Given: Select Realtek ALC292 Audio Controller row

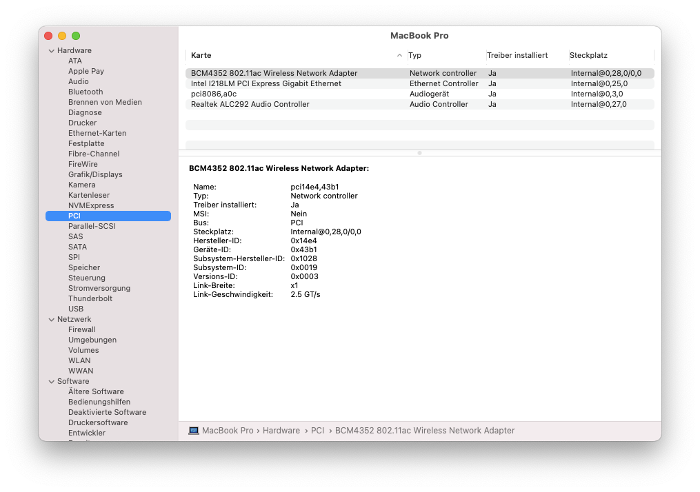Looking at the screenshot, I should [x=419, y=104].
